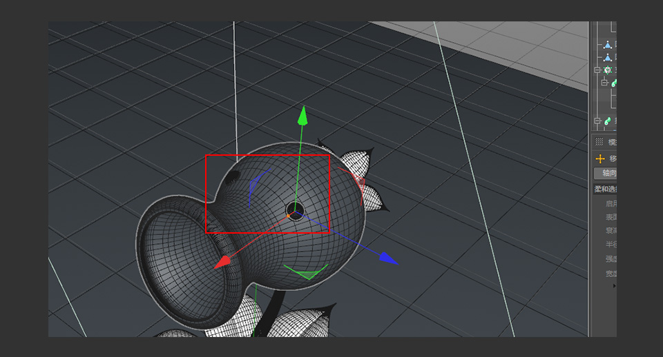The image size is (663, 357).
Task: Click the green Y-axis arrow of the gizmo
Action: [x=302, y=116]
